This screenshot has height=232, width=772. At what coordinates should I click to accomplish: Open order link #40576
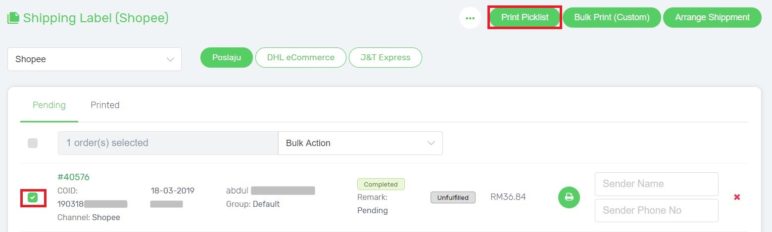[73, 177]
